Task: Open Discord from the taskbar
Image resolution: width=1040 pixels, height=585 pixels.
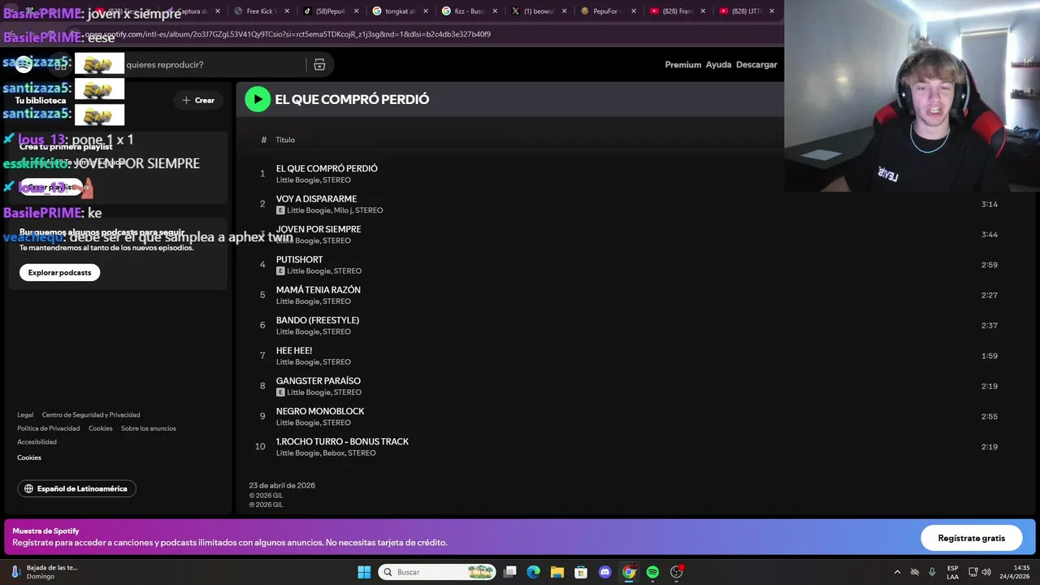Action: tap(604, 572)
